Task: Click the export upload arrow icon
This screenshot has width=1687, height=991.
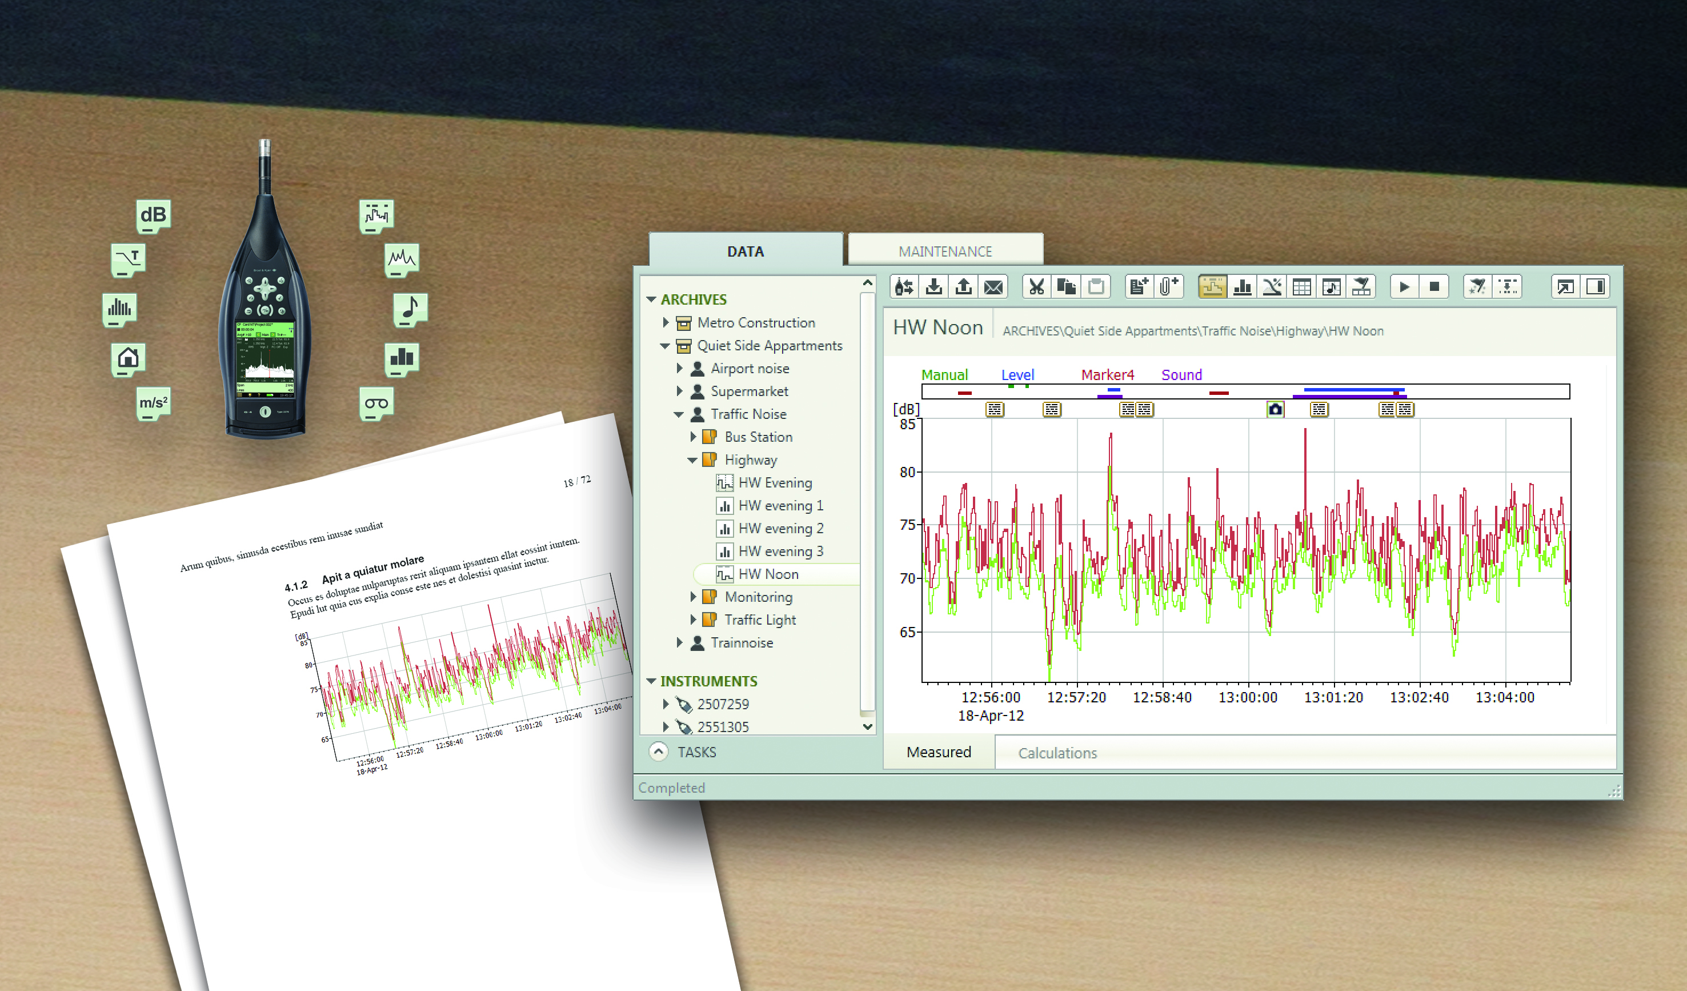Action: 963,287
